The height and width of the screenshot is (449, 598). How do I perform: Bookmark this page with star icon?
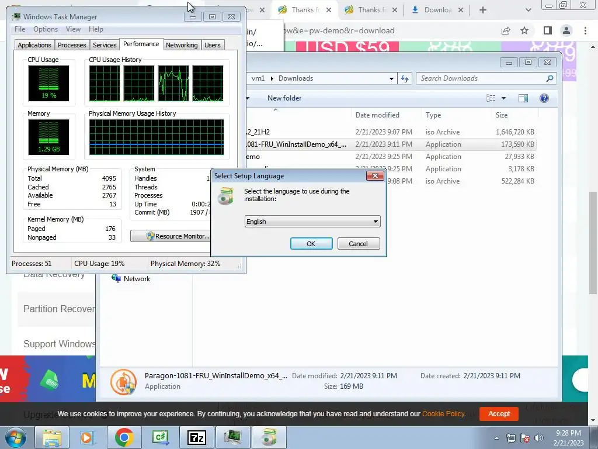click(x=524, y=30)
